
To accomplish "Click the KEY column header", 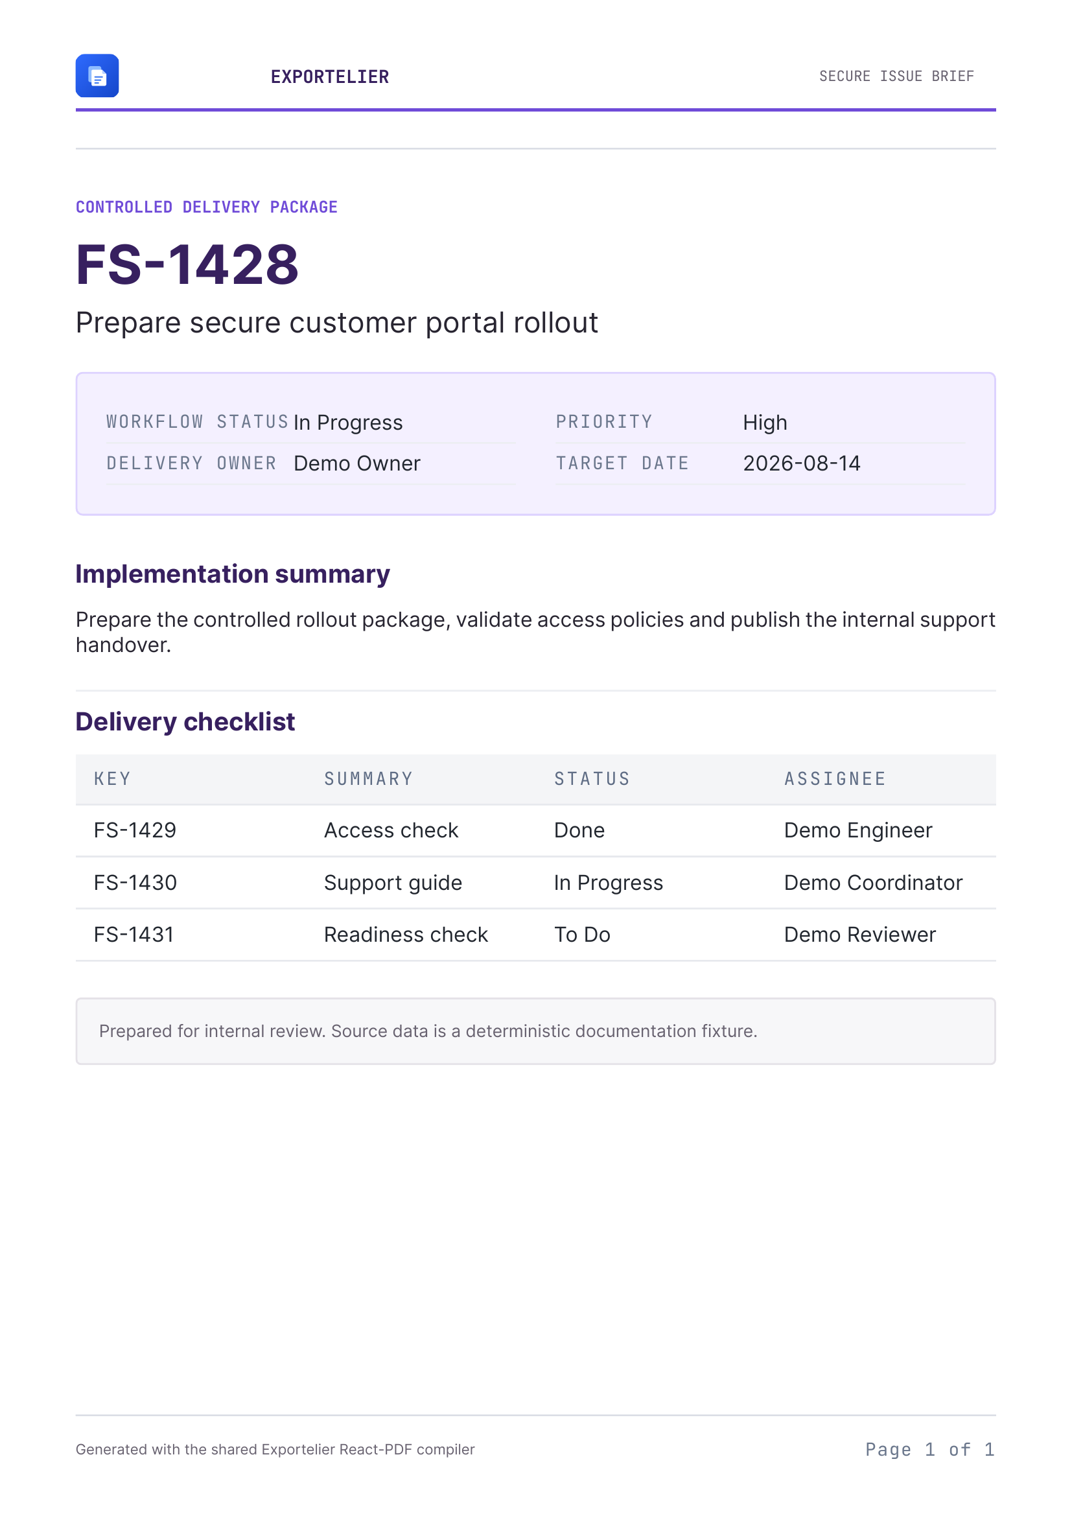I will (x=112, y=779).
